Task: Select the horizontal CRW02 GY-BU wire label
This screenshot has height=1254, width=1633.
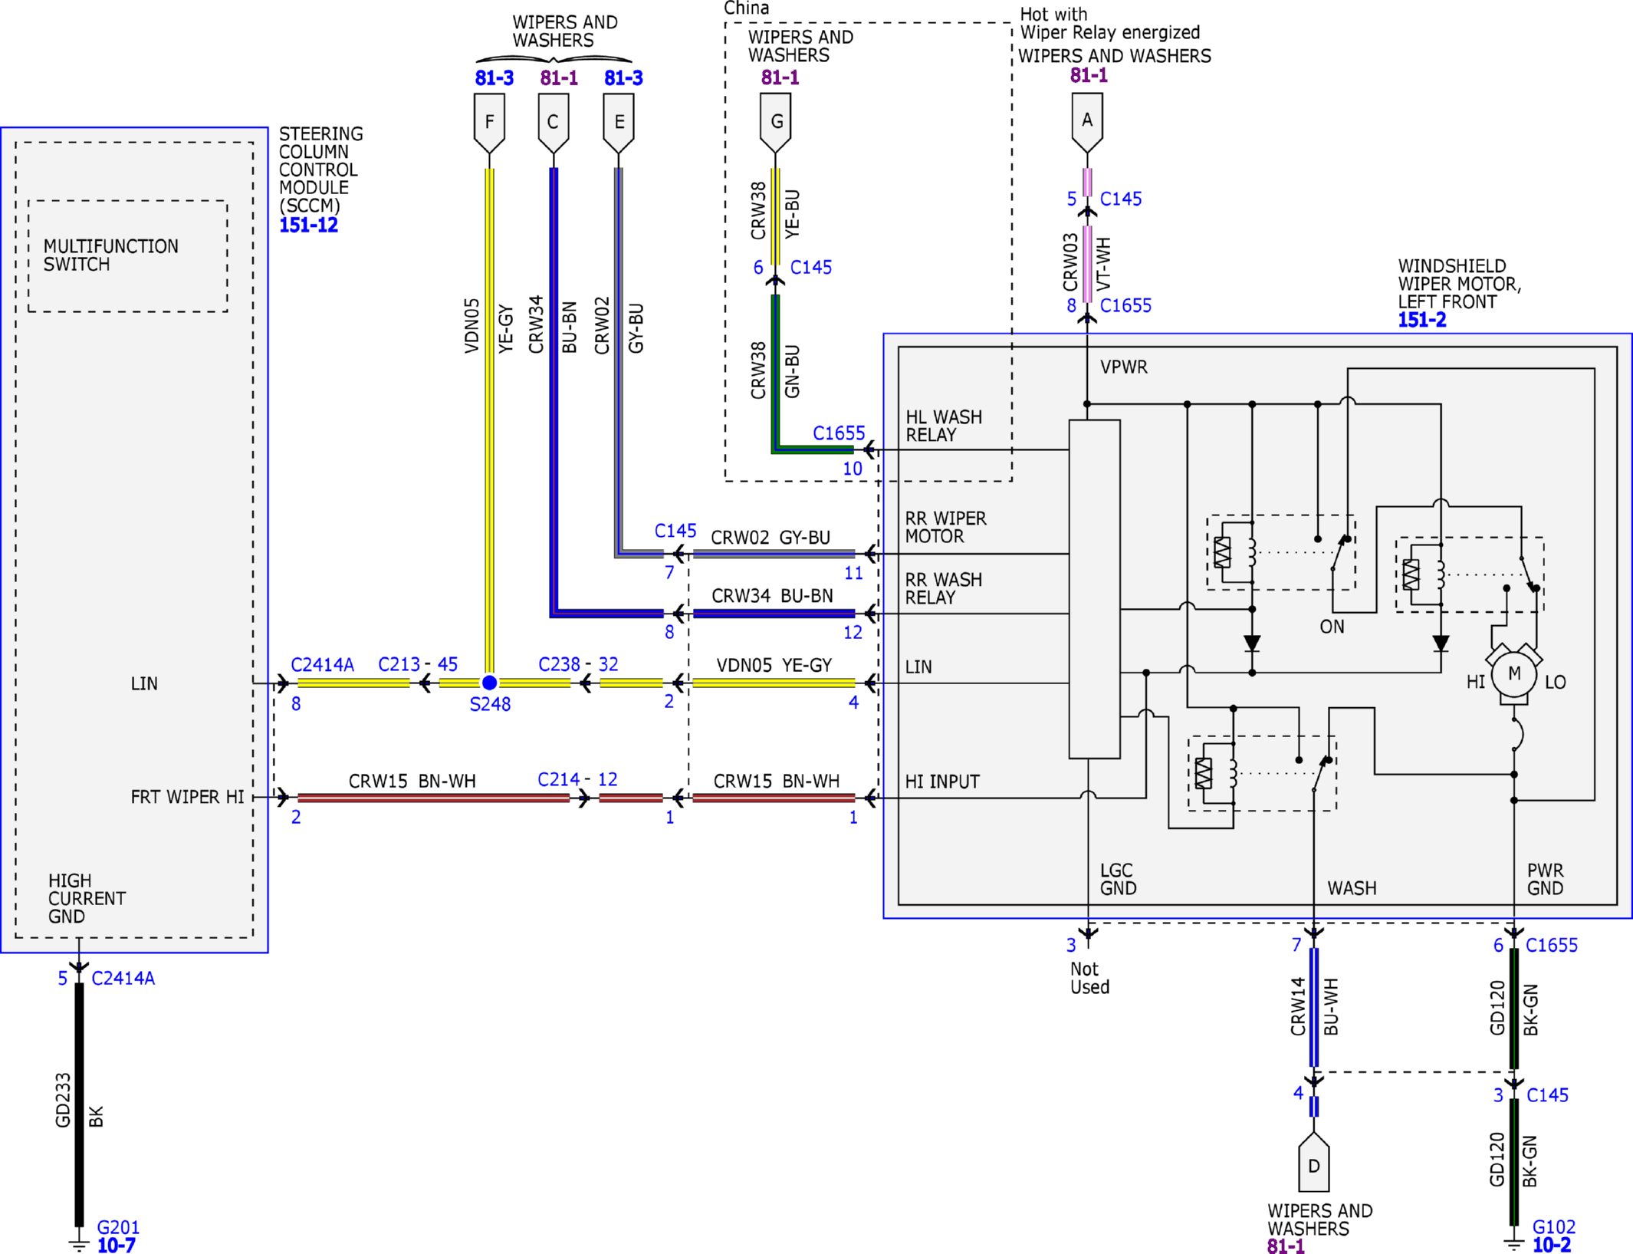Action: click(x=770, y=538)
